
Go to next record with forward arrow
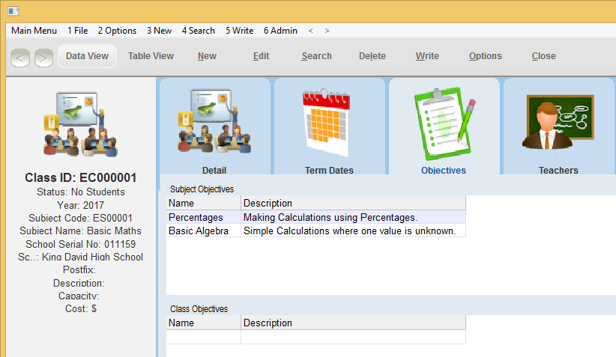pyautogui.click(x=43, y=57)
